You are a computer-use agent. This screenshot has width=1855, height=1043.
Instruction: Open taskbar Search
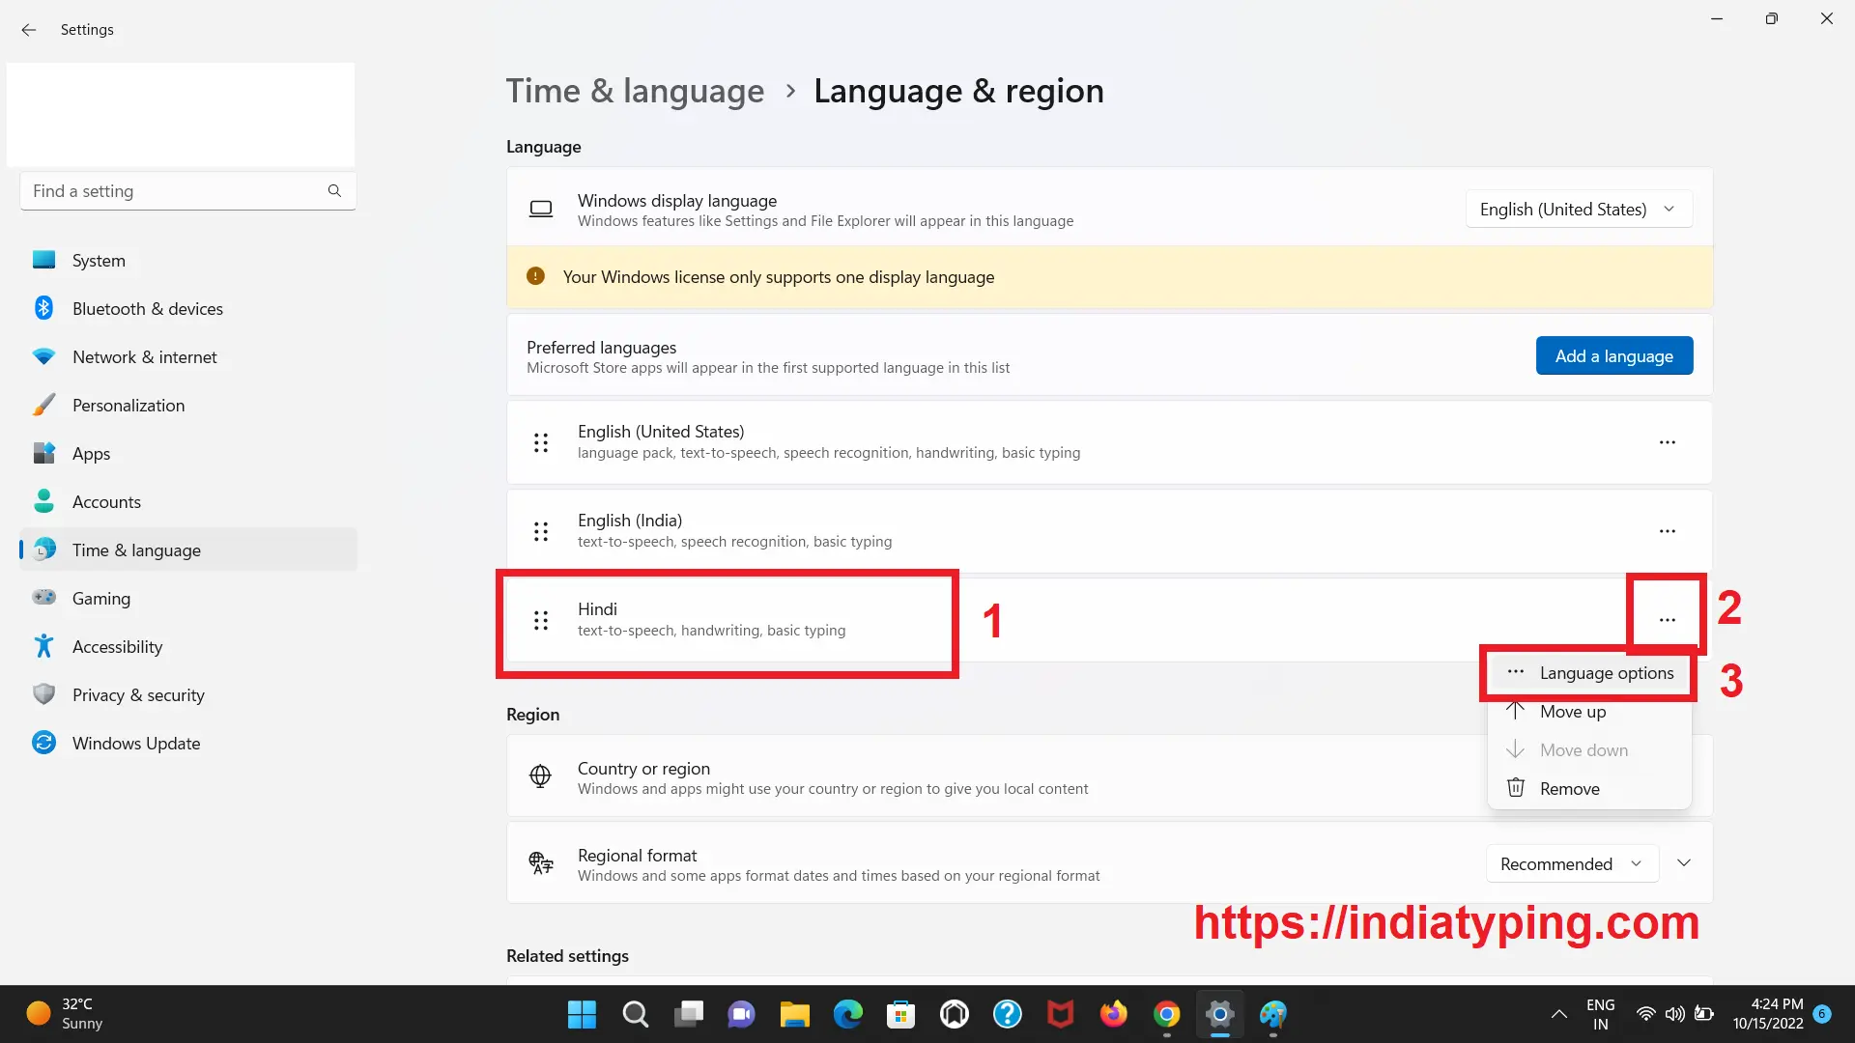pyautogui.click(x=635, y=1014)
